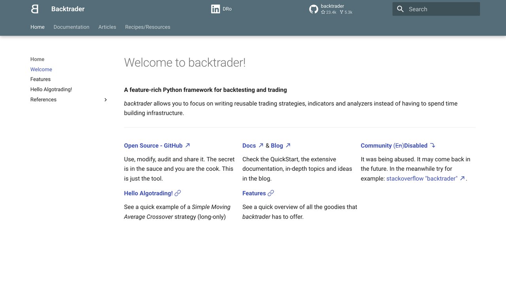Select Features in the sidebar
The width and height of the screenshot is (506, 284).
coord(40,79)
